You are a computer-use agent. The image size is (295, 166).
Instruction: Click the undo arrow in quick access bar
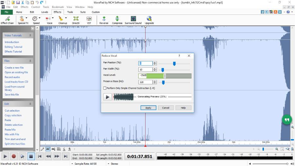[37, 2]
